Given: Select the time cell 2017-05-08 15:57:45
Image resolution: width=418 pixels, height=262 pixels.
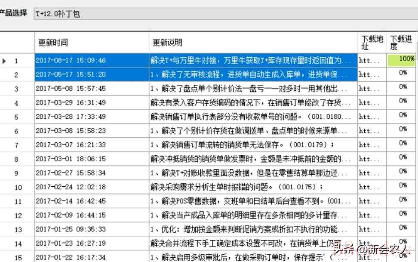Looking at the screenshot, I should coord(92,89).
